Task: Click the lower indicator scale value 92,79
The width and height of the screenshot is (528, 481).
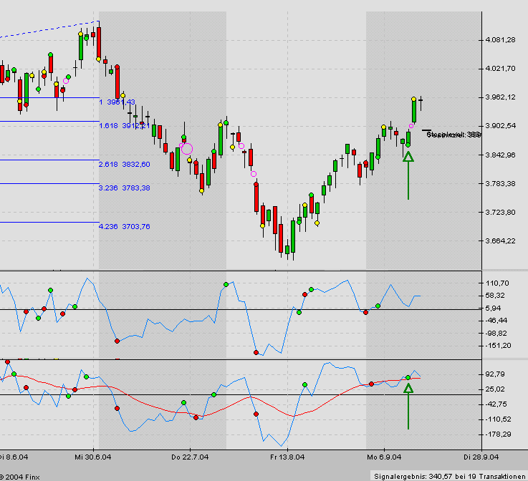Action: pos(495,374)
